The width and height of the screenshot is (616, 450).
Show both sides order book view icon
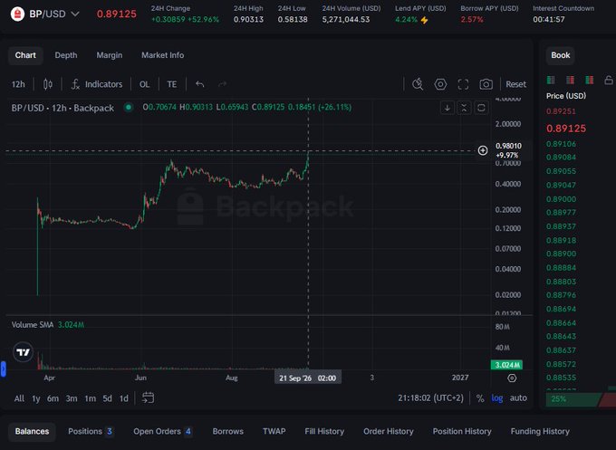551,80
